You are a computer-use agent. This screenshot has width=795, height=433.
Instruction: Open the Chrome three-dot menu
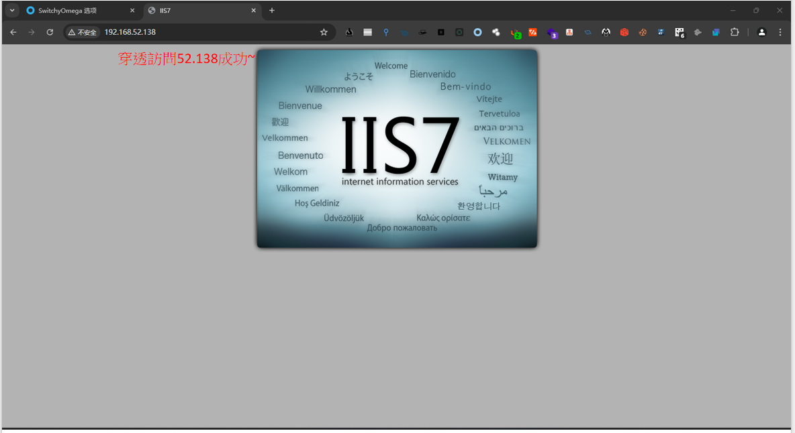(x=780, y=32)
